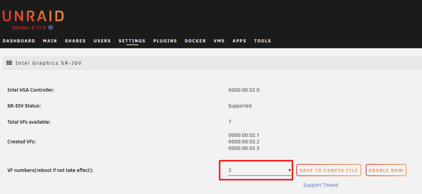This screenshot has height=194, width=422.
Task: Select the controller address 0000:00:02.0
Action: click(244, 90)
